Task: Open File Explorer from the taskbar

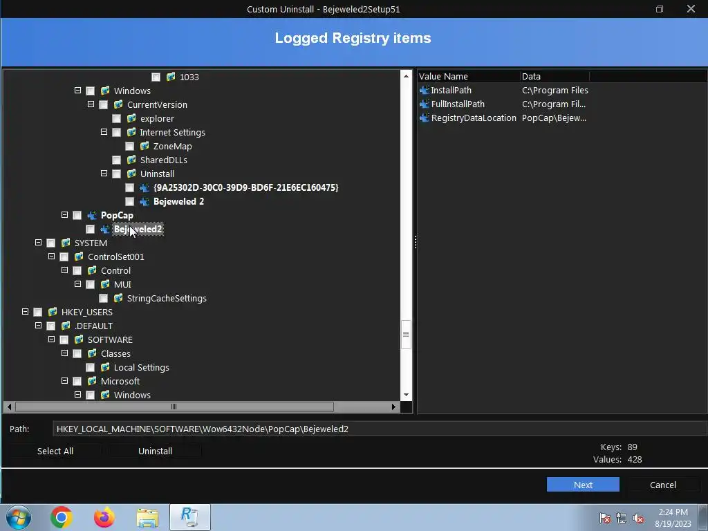Action: [x=147, y=517]
